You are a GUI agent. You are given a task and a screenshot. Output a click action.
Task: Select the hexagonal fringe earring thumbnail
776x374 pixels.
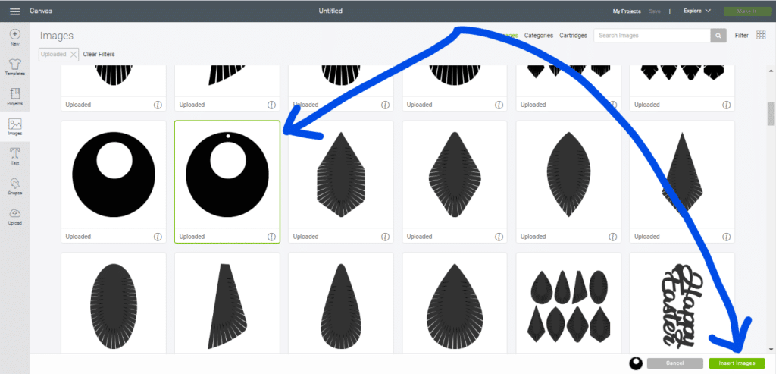tap(341, 175)
